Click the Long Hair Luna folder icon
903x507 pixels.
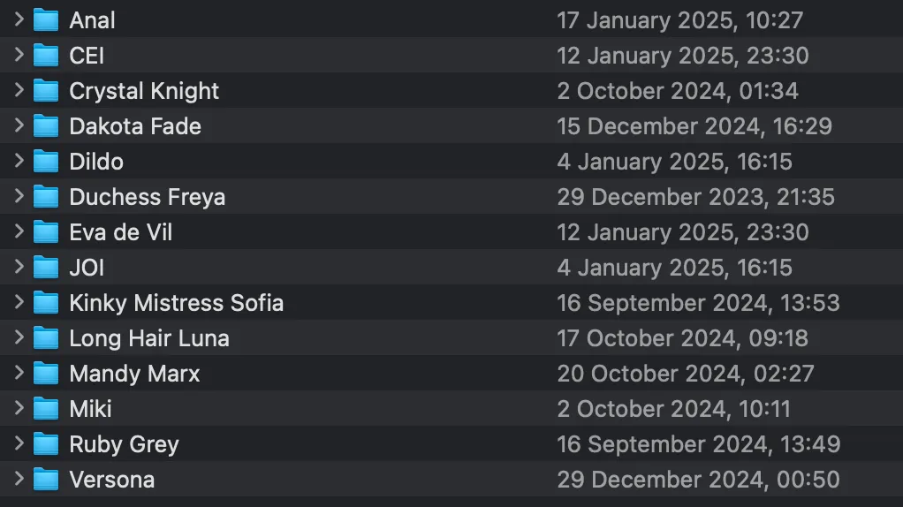click(46, 338)
